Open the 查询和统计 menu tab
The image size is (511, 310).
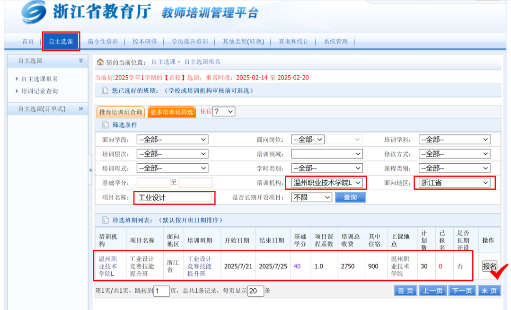pyautogui.click(x=294, y=41)
